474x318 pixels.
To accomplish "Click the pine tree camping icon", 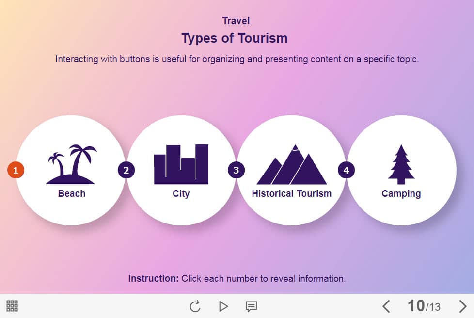I will [401, 164].
